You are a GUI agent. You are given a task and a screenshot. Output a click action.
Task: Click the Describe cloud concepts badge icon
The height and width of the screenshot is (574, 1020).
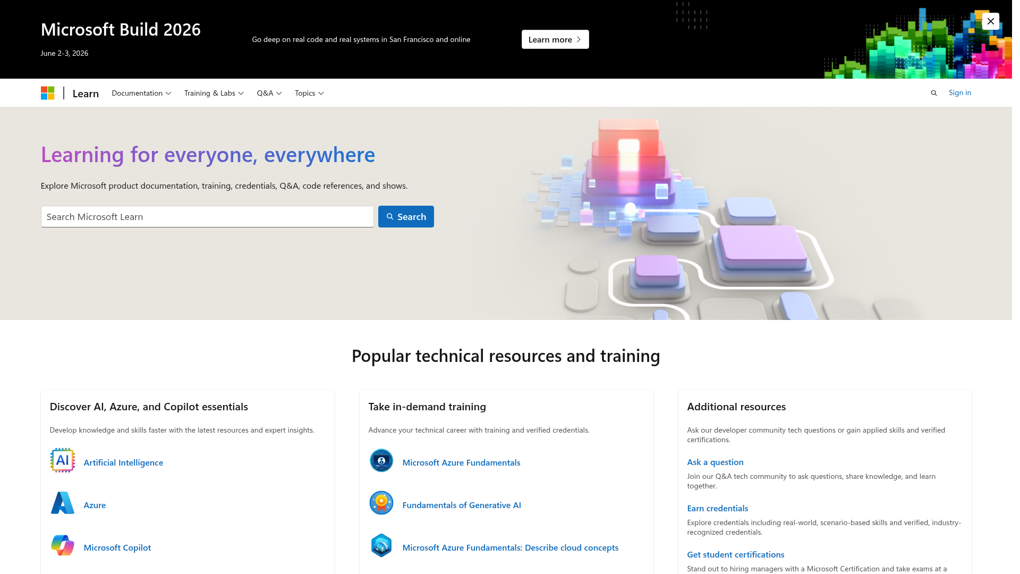(381, 545)
